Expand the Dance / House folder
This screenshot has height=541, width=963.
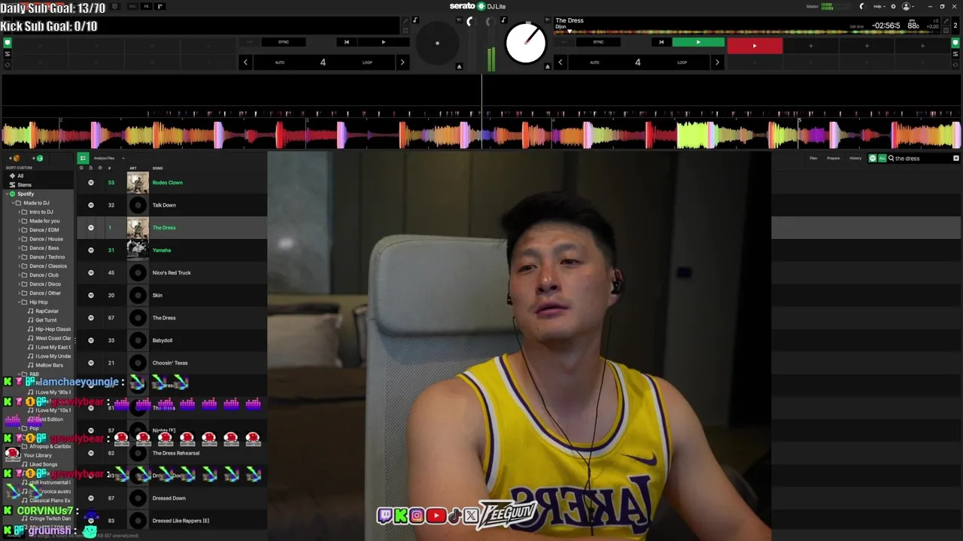(20, 239)
